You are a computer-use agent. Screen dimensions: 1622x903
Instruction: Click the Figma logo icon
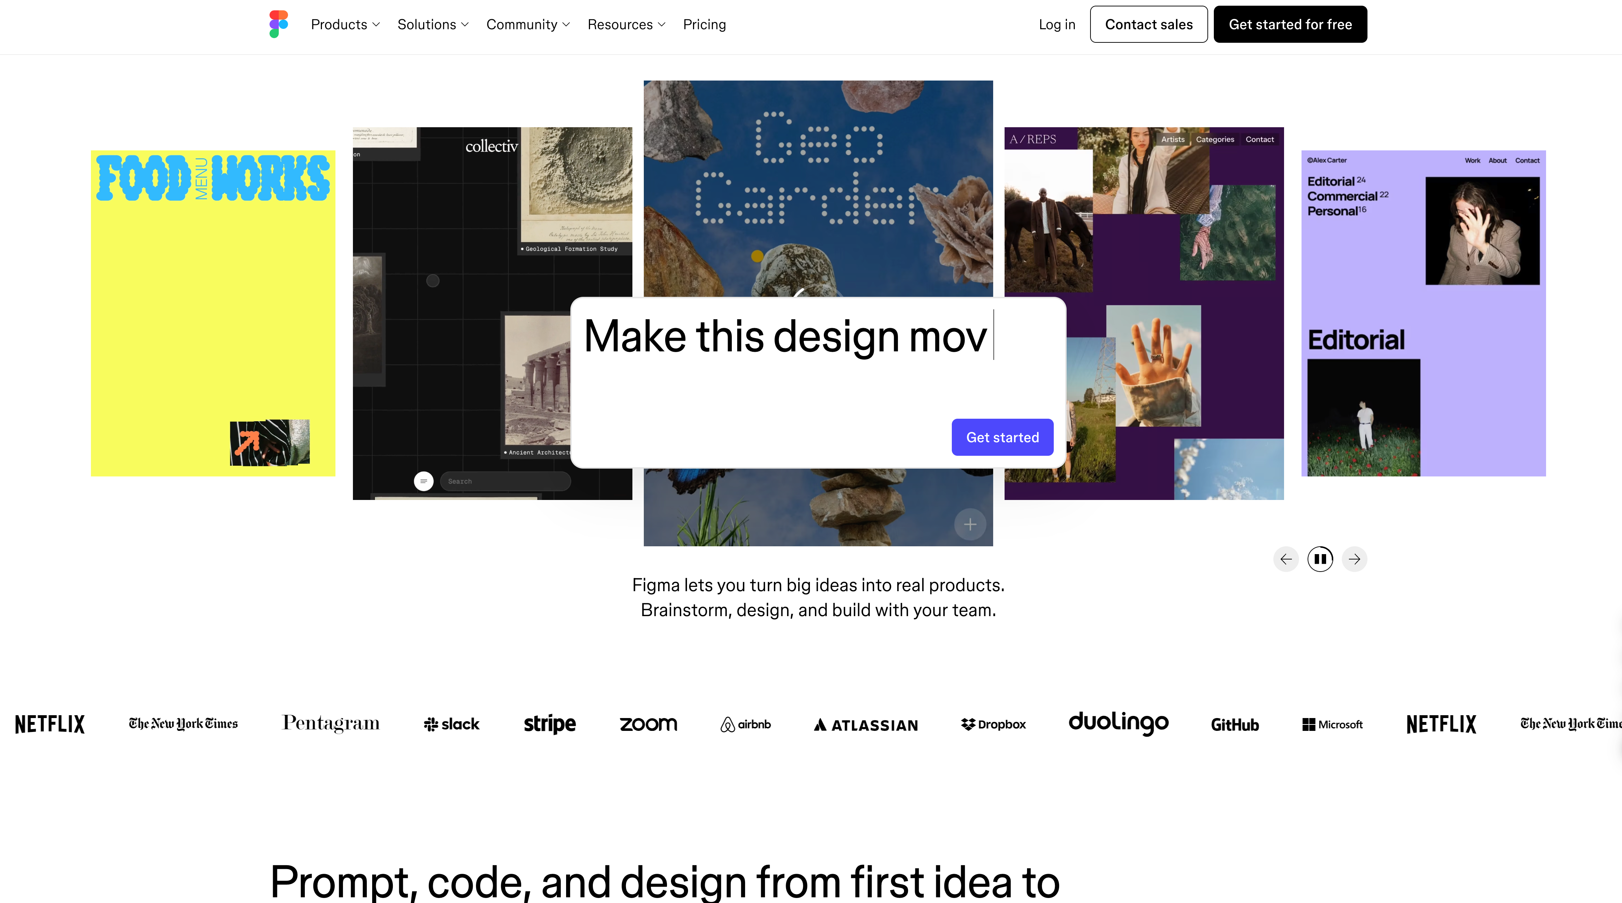pos(278,24)
